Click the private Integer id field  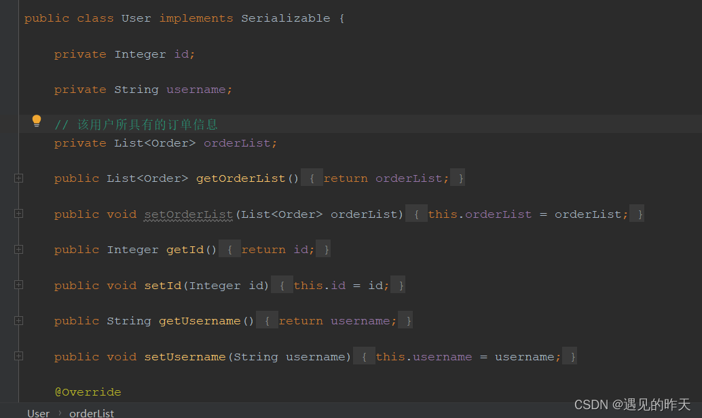124,54
